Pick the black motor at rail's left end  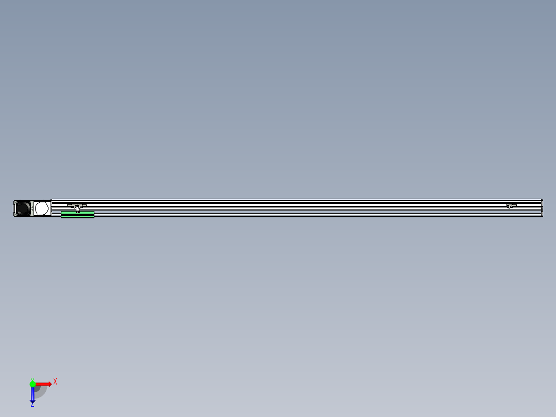pos(22,208)
